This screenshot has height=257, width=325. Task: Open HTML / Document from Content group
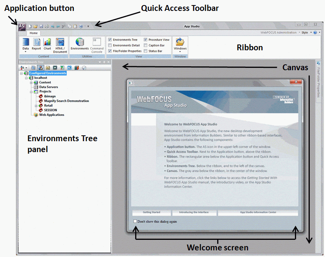[x=60, y=46]
